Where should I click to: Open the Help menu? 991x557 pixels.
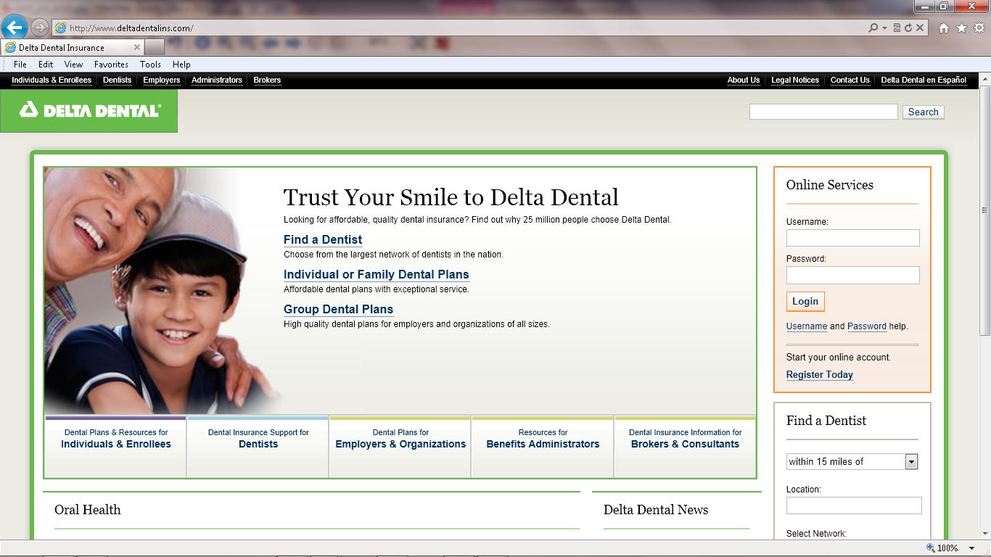point(181,64)
